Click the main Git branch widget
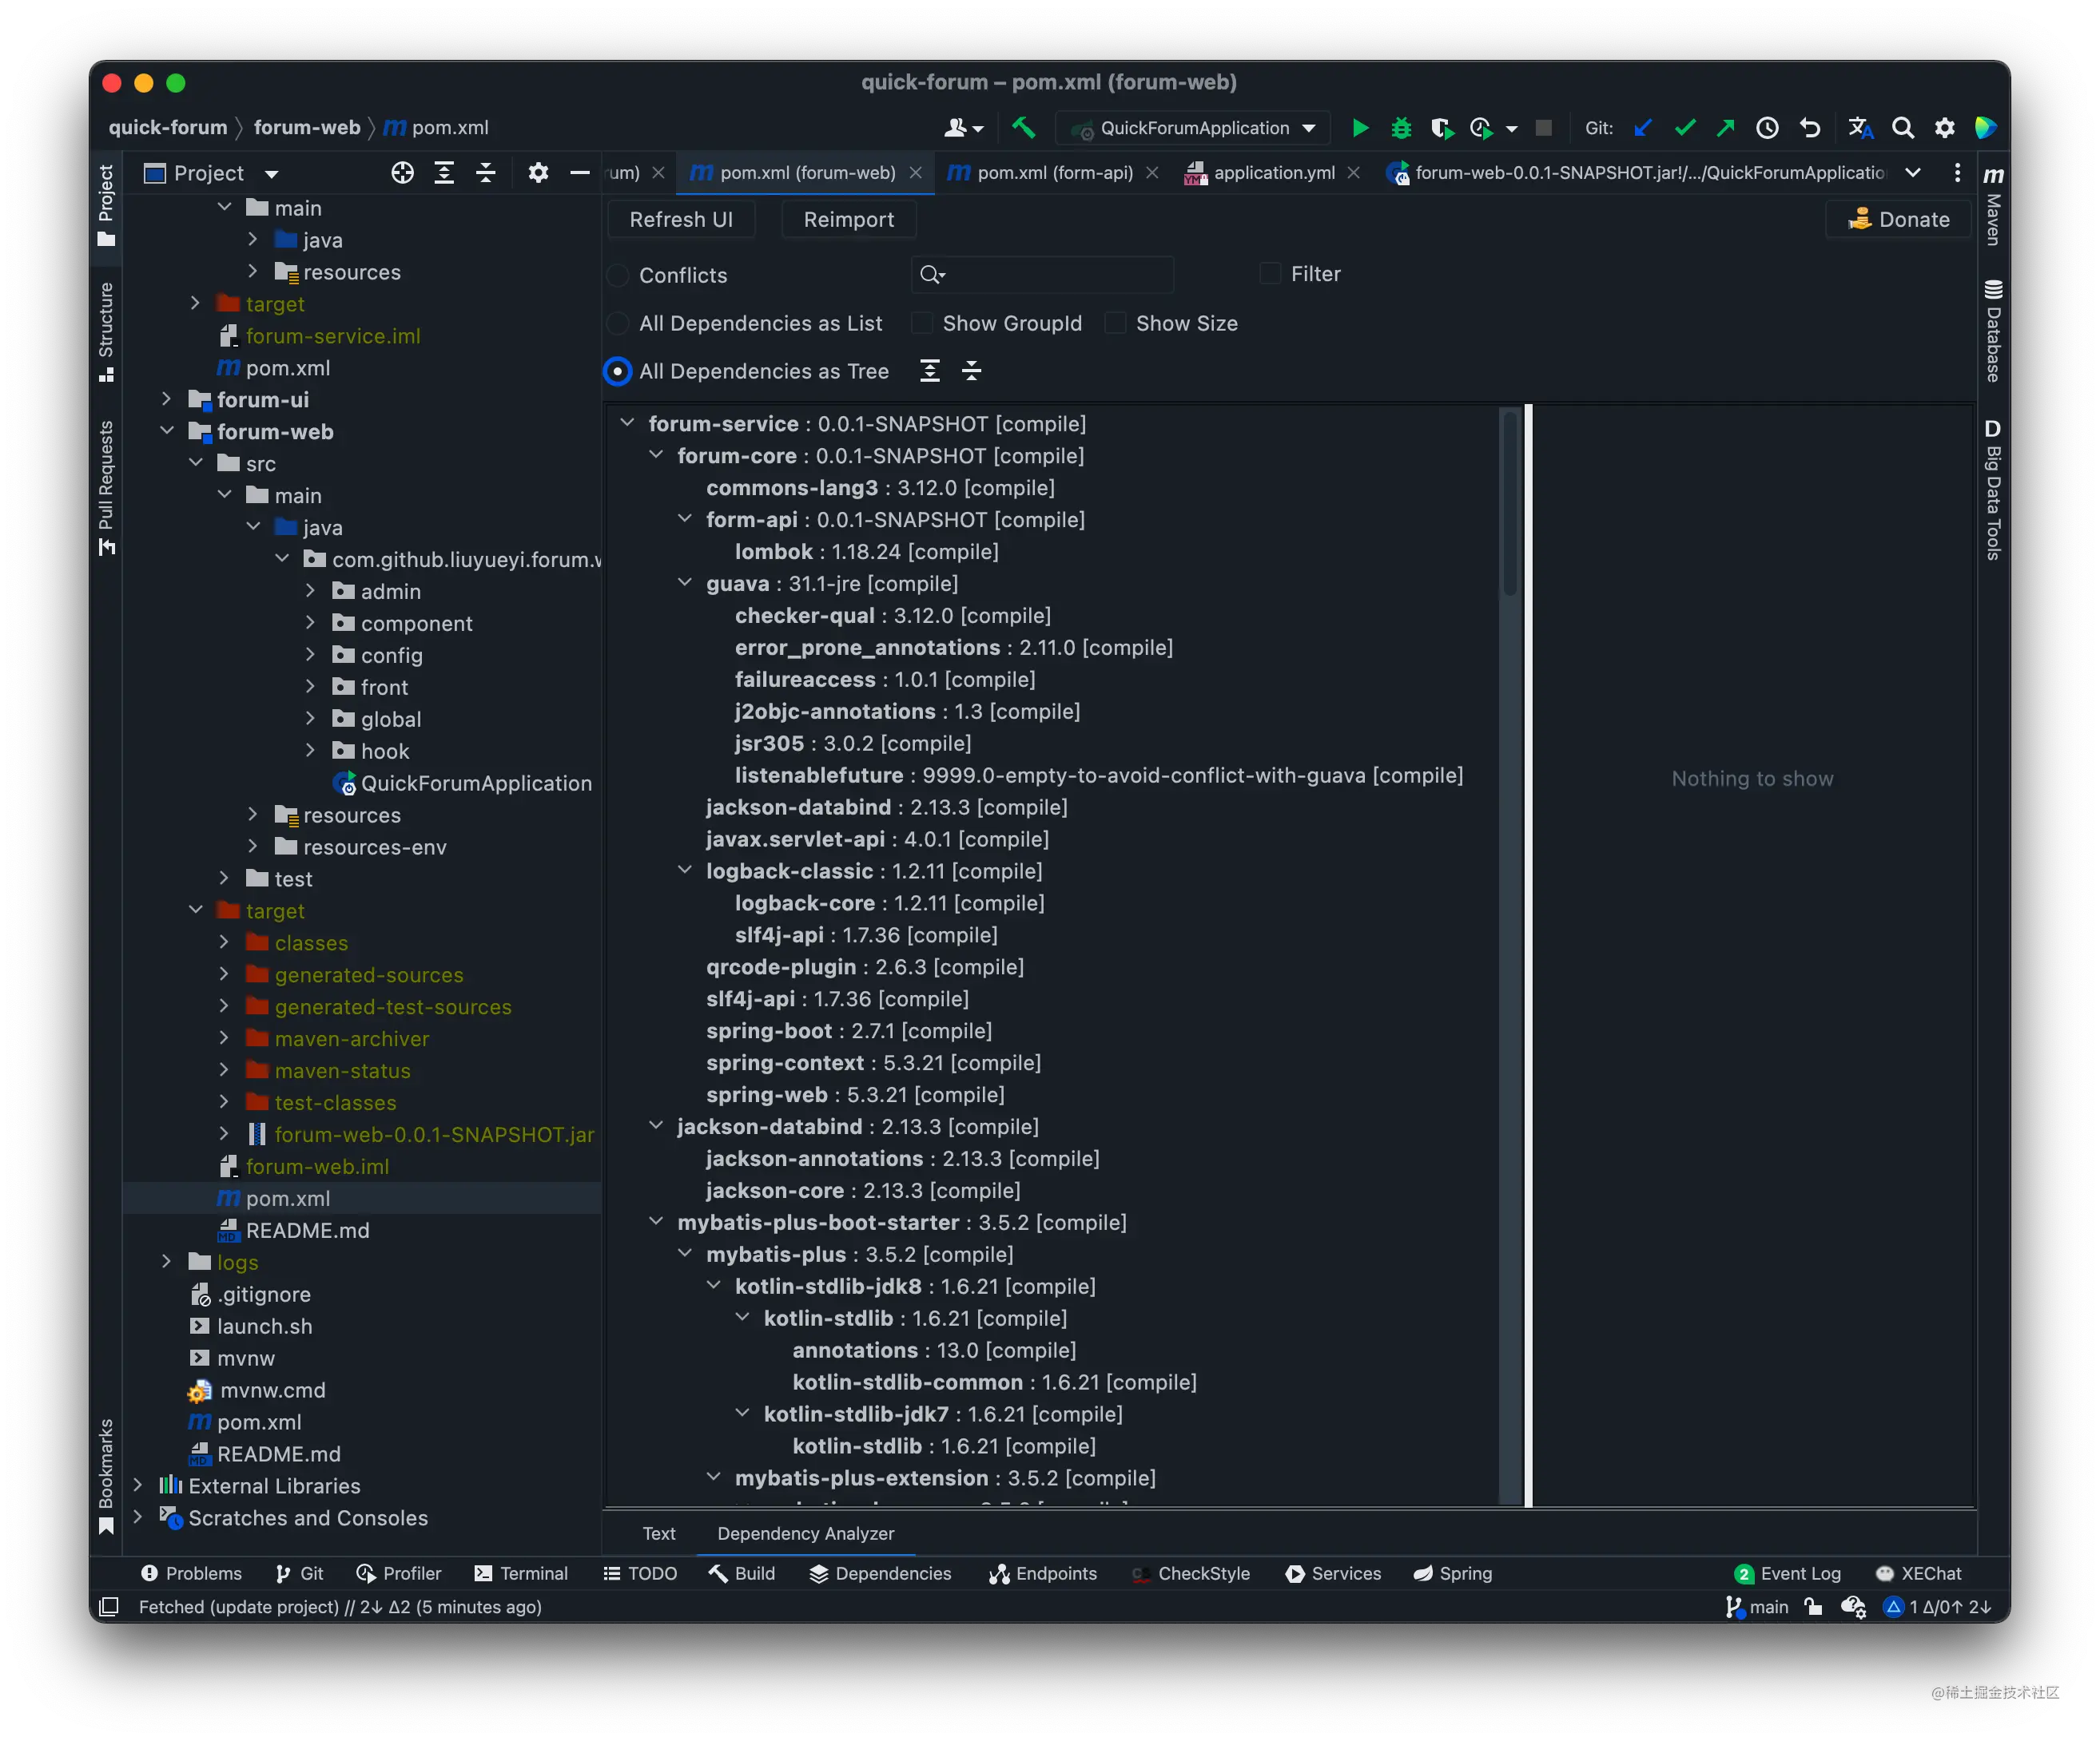 click(x=1757, y=1607)
